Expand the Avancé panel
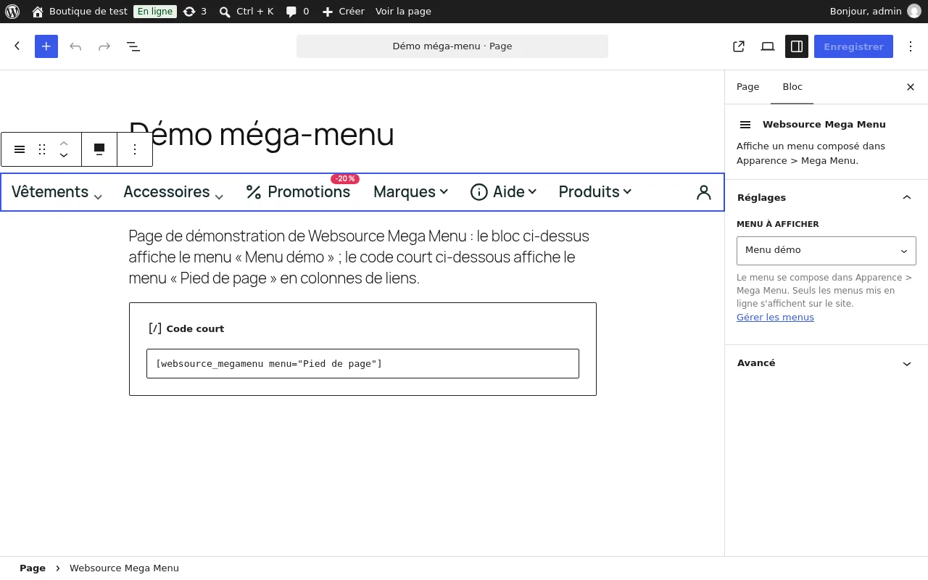Image resolution: width=928 pixels, height=580 pixels. coord(826,363)
